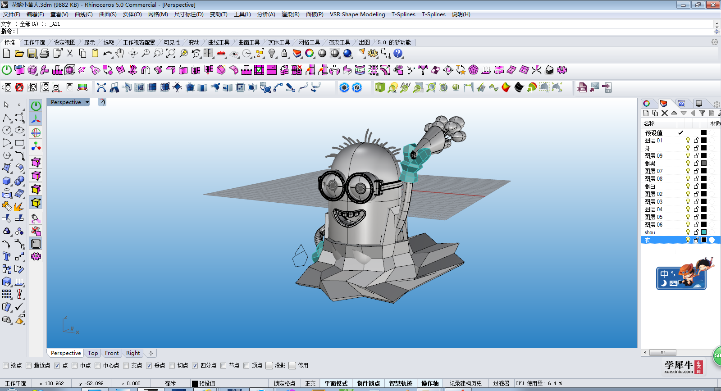Select the 身 layer row
Viewport: 721px width, 391px height.
tap(680, 148)
